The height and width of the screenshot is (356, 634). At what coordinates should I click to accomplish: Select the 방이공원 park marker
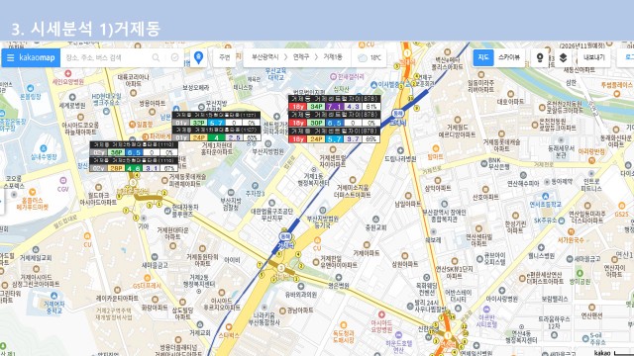(x=580, y=273)
